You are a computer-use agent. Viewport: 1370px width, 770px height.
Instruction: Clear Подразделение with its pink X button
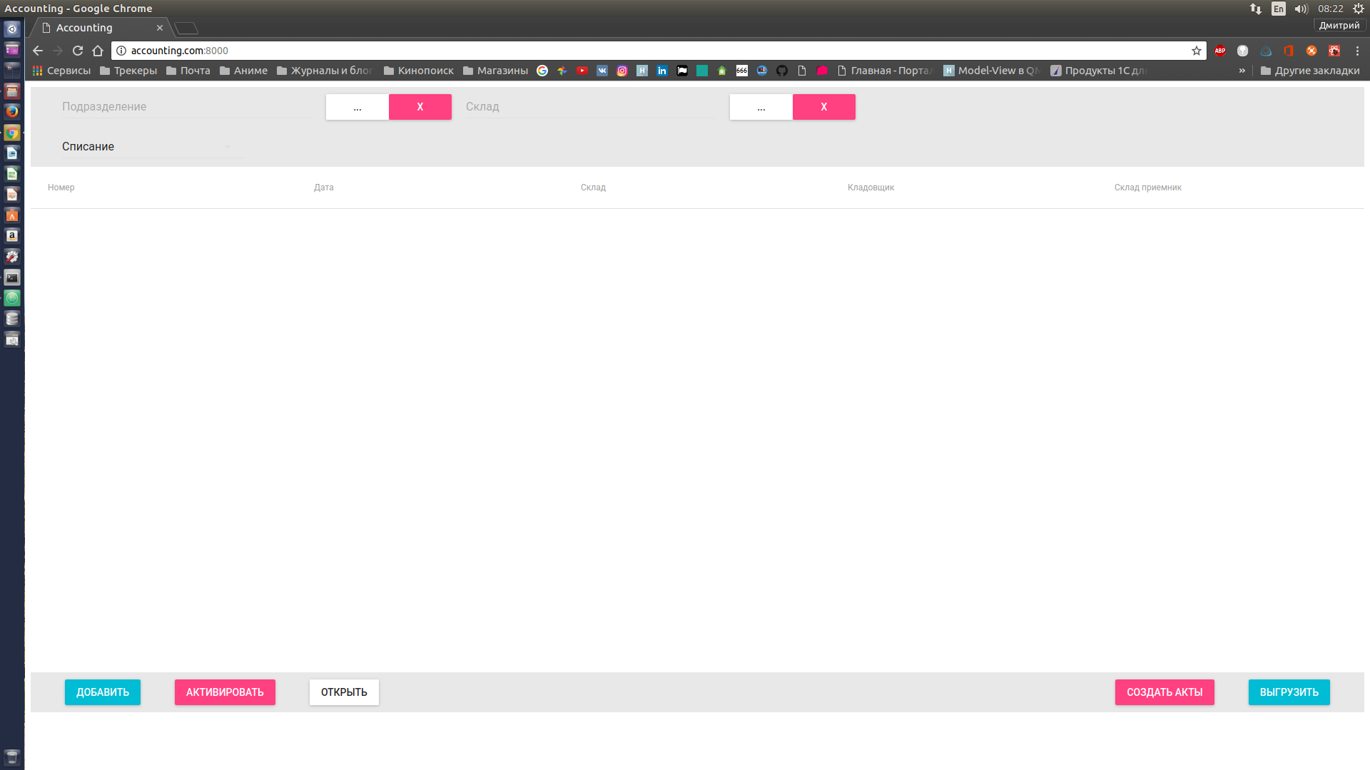click(420, 107)
